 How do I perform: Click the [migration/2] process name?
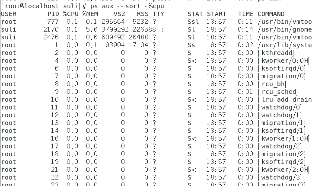pos(282,154)
